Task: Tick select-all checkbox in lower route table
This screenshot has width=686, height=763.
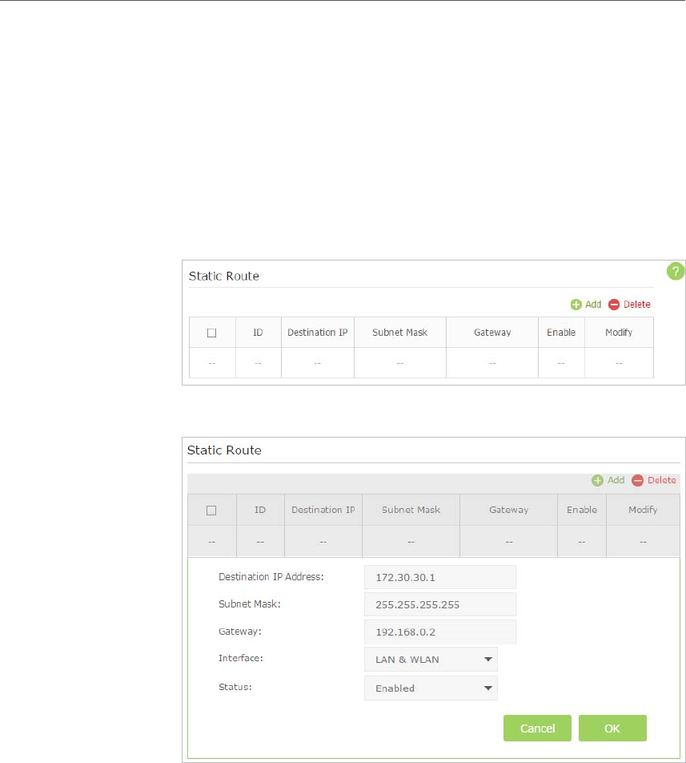Action: pyautogui.click(x=211, y=511)
